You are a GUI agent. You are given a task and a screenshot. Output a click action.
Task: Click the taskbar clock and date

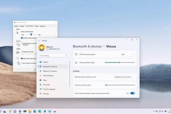(x=170, y=111)
